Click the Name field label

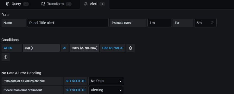pyautogui.click(x=14, y=23)
